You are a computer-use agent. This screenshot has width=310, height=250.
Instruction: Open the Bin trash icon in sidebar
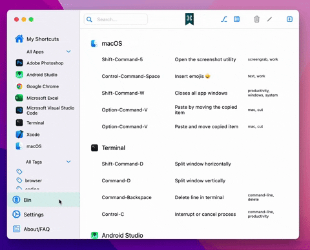point(16,200)
